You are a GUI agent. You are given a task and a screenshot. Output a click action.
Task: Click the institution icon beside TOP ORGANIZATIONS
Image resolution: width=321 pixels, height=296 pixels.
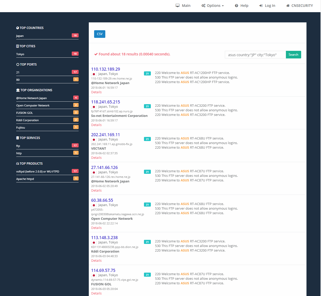[x=18, y=90]
